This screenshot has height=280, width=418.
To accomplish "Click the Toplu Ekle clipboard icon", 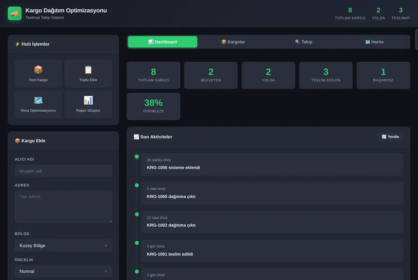I will click(88, 70).
